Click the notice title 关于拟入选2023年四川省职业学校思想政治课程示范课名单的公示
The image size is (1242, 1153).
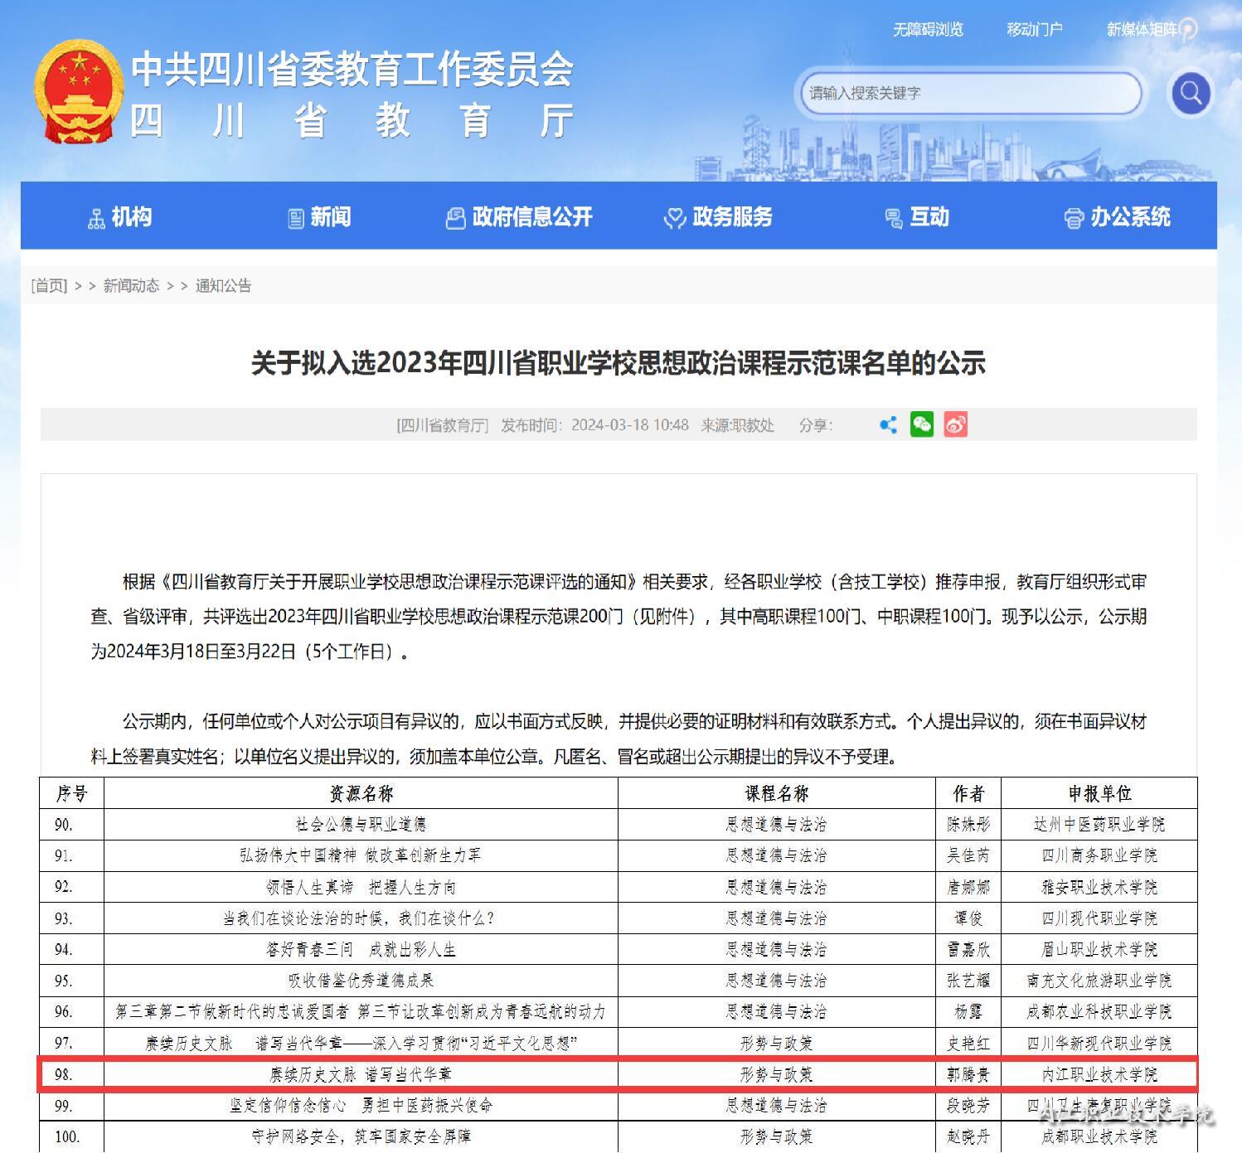pyautogui.click(x=619, y=363)
